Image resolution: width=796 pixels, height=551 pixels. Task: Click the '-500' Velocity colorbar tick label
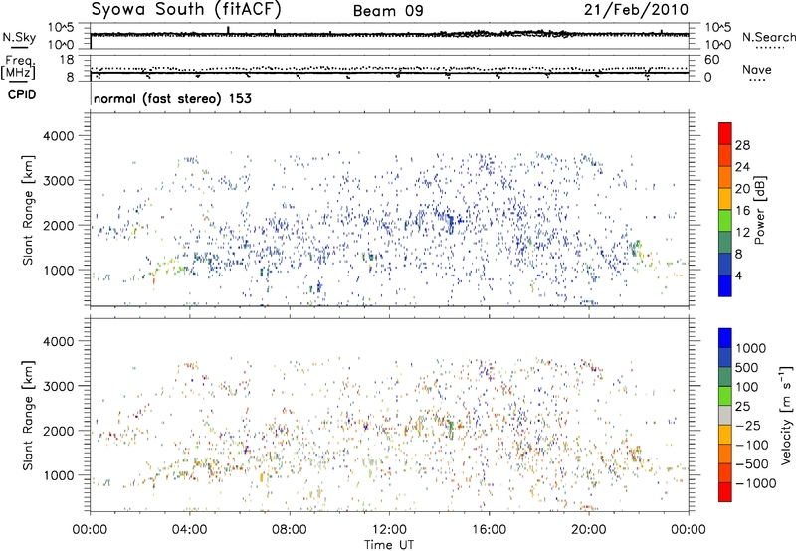click(x=752, y=464)
